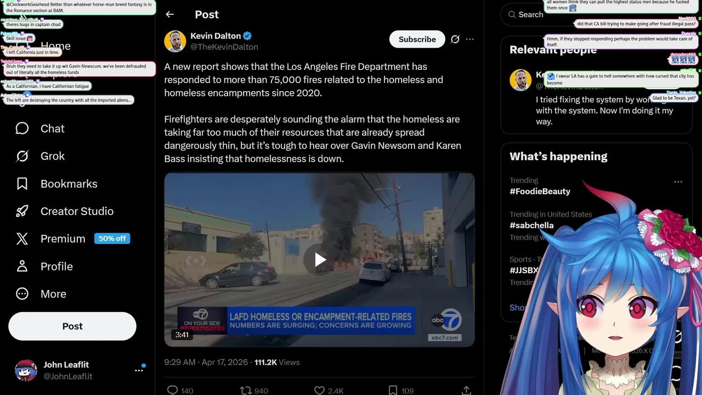Bookmark the post
The image size is (702, 395).
[393, 391]
